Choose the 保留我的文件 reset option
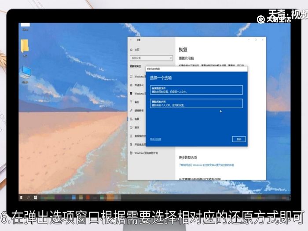308x231 pixels. tap(196, 90)
